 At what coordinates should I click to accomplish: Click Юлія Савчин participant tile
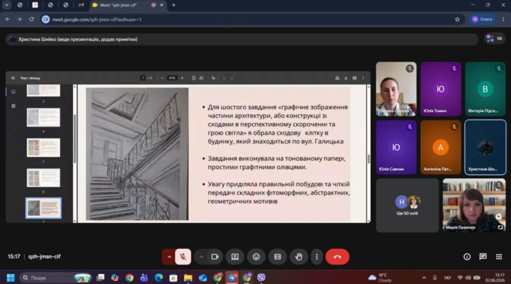396,147
